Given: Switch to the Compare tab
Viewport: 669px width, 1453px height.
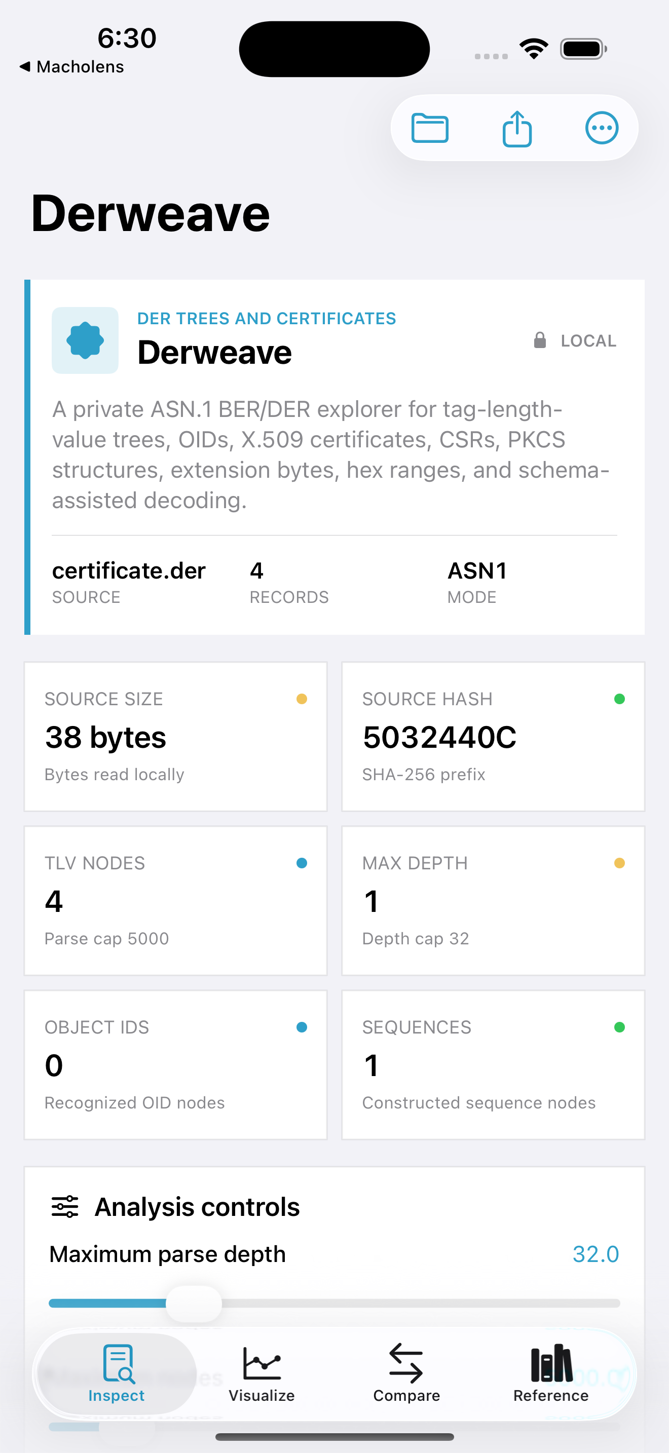Looking at the screenshot, I should point(406,1373).
